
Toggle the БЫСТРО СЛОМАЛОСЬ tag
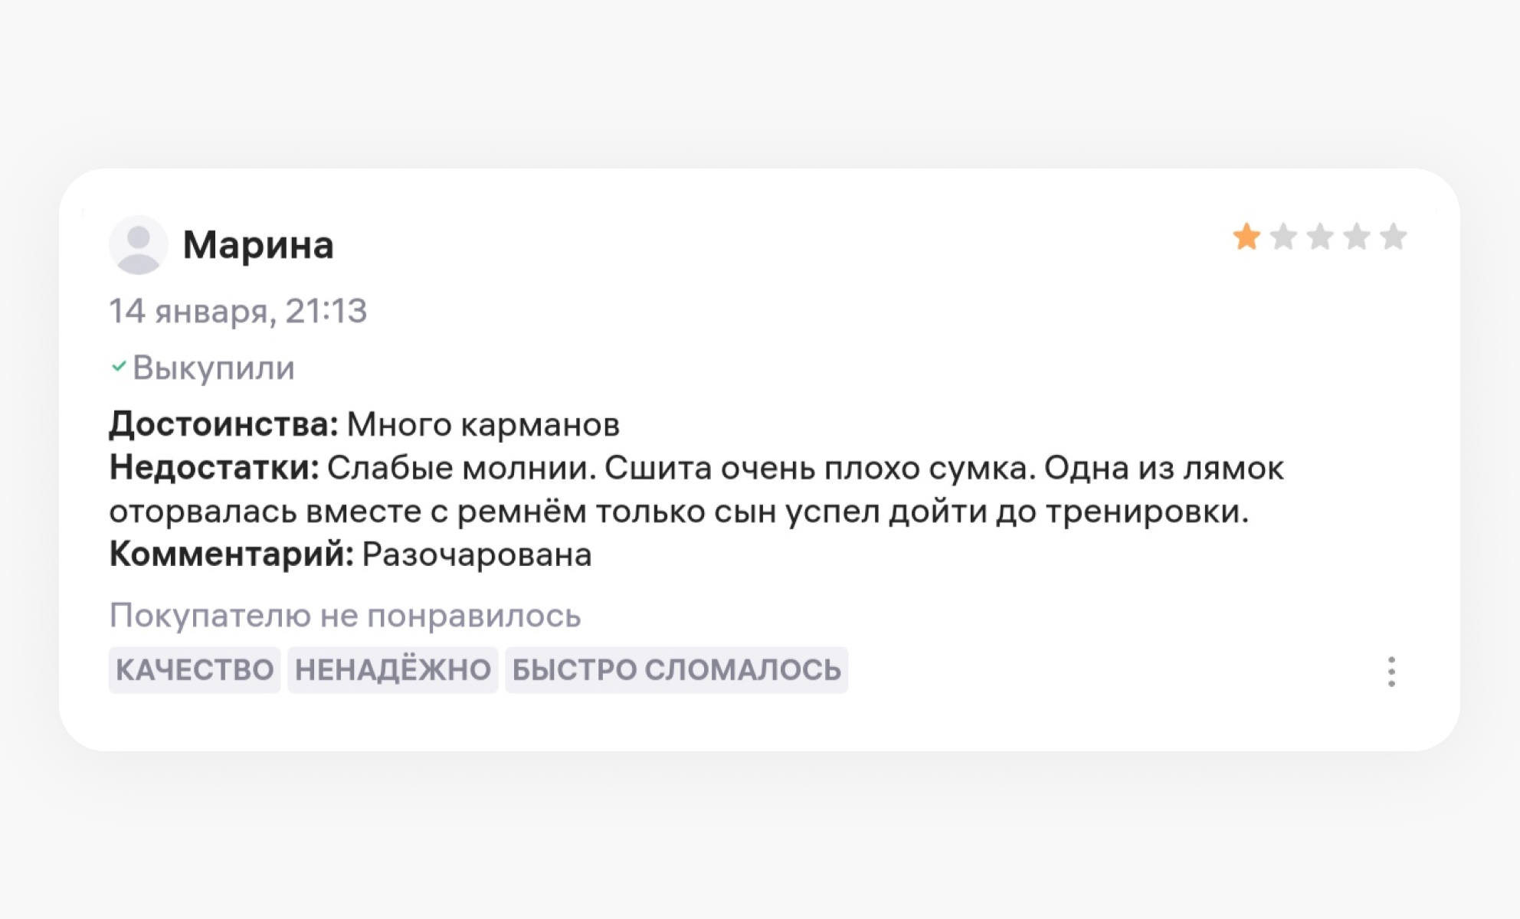coord(677,669)
